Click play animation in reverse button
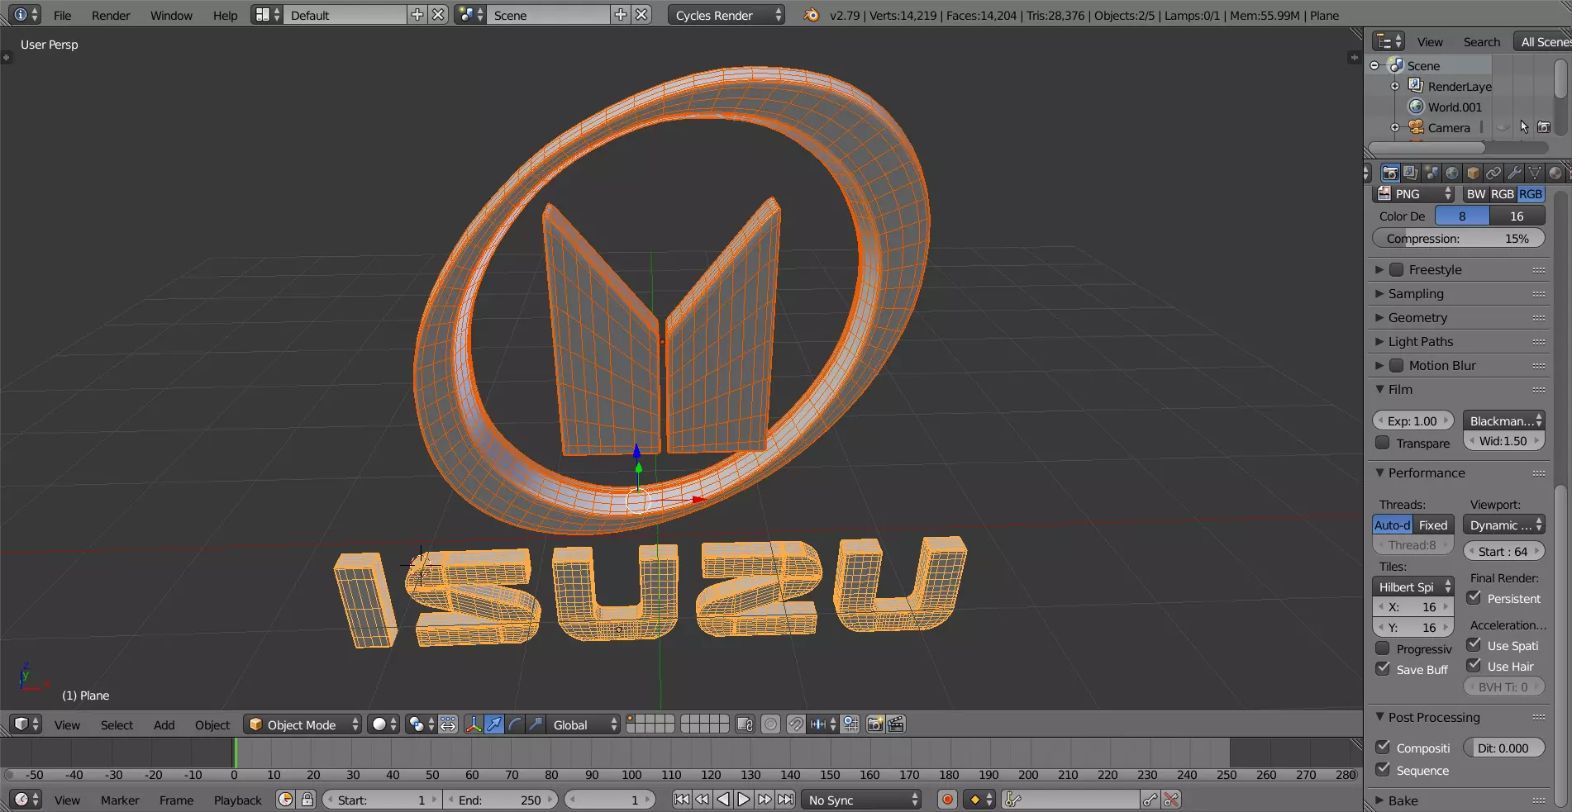Viewport: 1572px width, 812px height. coord(723,800)
